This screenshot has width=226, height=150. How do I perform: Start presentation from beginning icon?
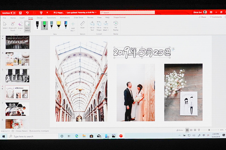click(x=41, y=13)
